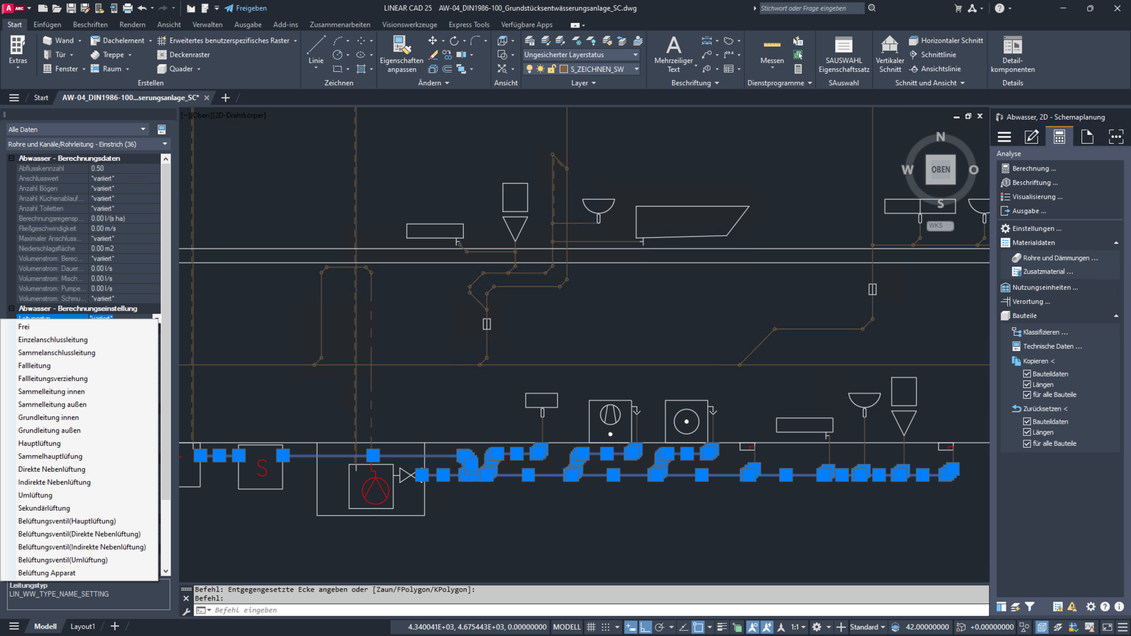Uncheck Längen under Zurücksetzen
The height and width of the screenshot is (636, 1131).
pos(1027,432)
